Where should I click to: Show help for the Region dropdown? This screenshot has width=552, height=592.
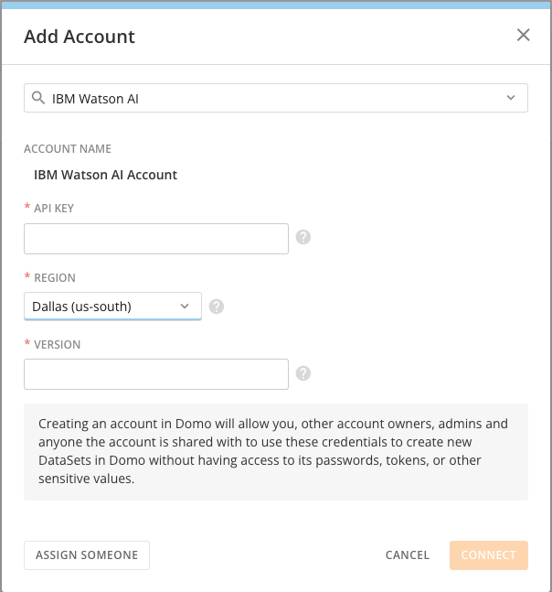[217, 307]
